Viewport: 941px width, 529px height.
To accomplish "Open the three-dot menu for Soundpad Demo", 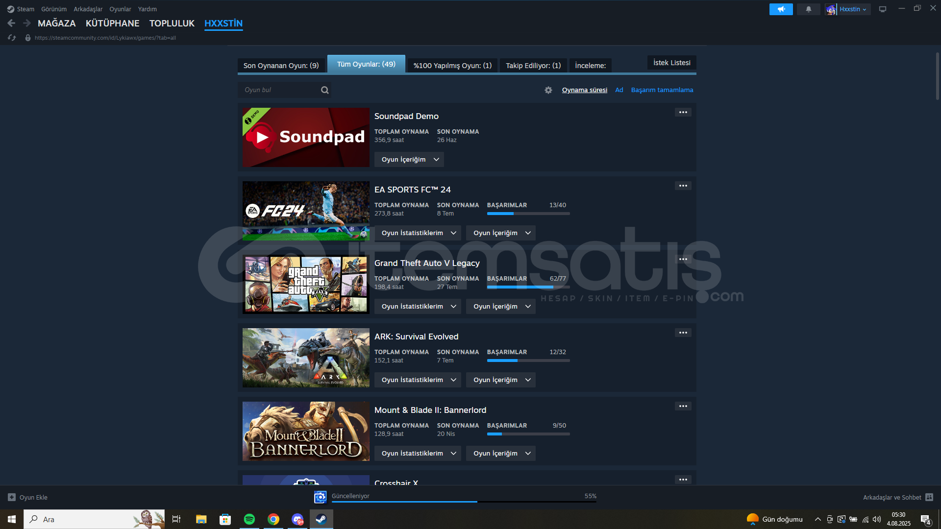I will click(683, 112).
